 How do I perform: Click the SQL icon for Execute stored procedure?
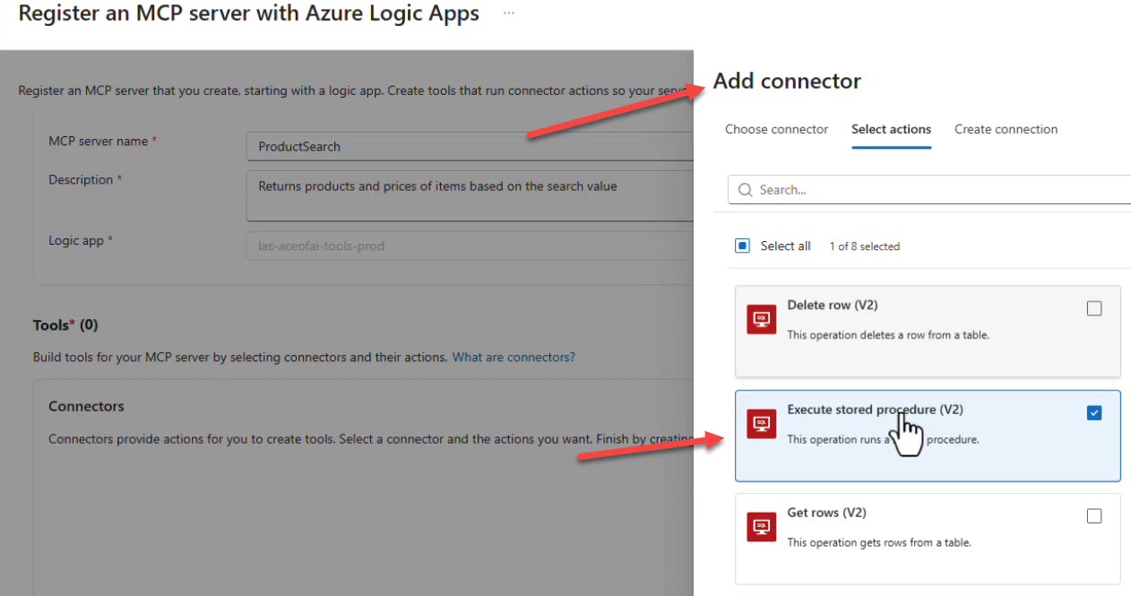[x=761, y=423]
